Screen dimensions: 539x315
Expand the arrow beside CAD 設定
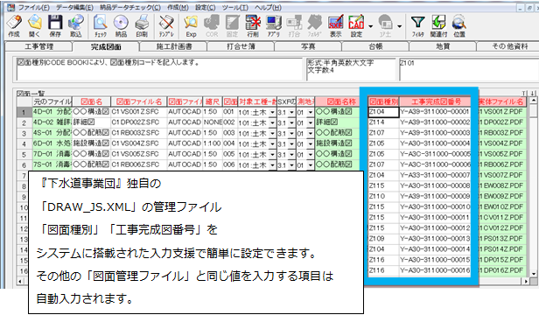pyautogui.click(x=370, y=26)
